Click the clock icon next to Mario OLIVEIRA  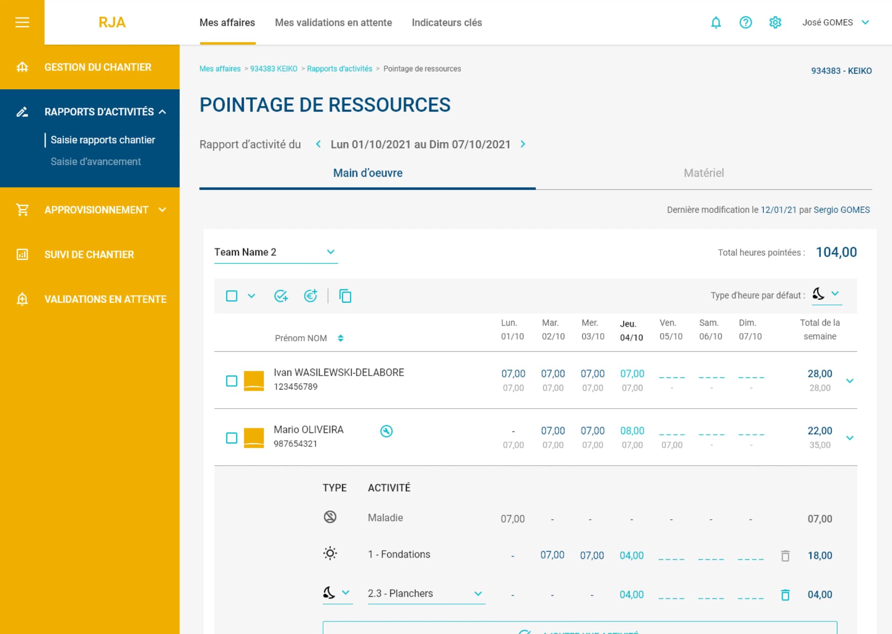tap(387, 431)
